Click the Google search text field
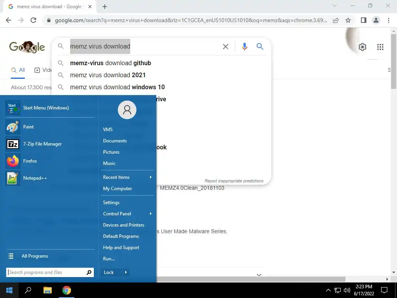Viewport: 397px width, 298px height. point(144,47)
